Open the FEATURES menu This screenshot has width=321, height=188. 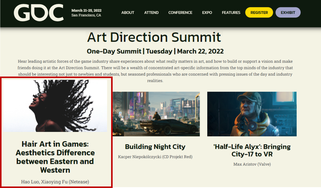pyautogui.click(x=231, y=12)
